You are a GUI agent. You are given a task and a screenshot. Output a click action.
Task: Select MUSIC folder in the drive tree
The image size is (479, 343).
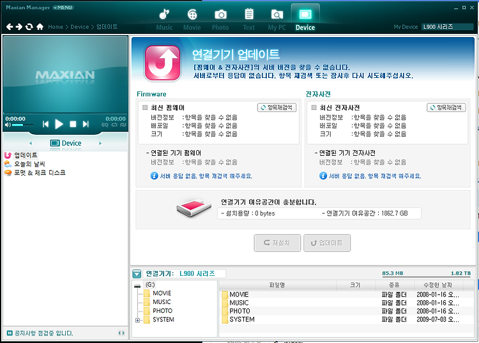tap(162, 302)
